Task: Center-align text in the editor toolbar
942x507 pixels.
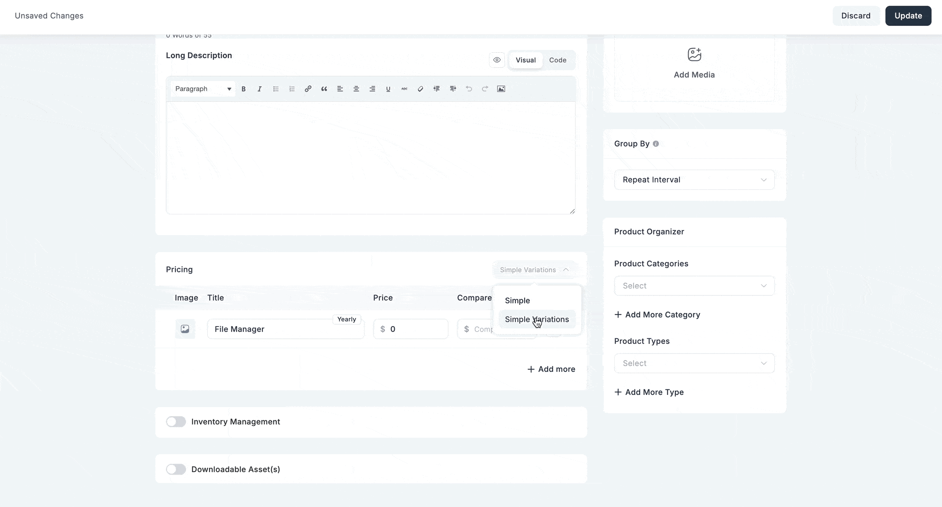Action: coord(356,89)
